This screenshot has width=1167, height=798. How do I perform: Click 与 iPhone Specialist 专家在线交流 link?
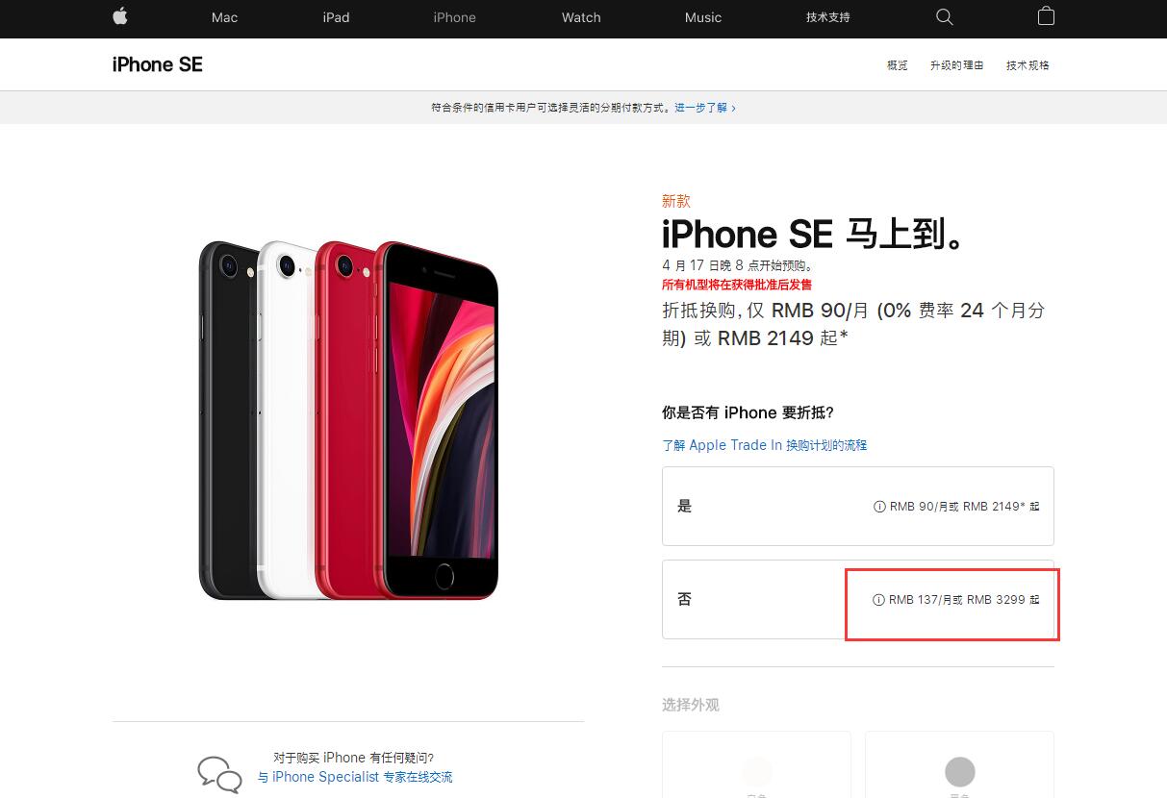[355, 777]
